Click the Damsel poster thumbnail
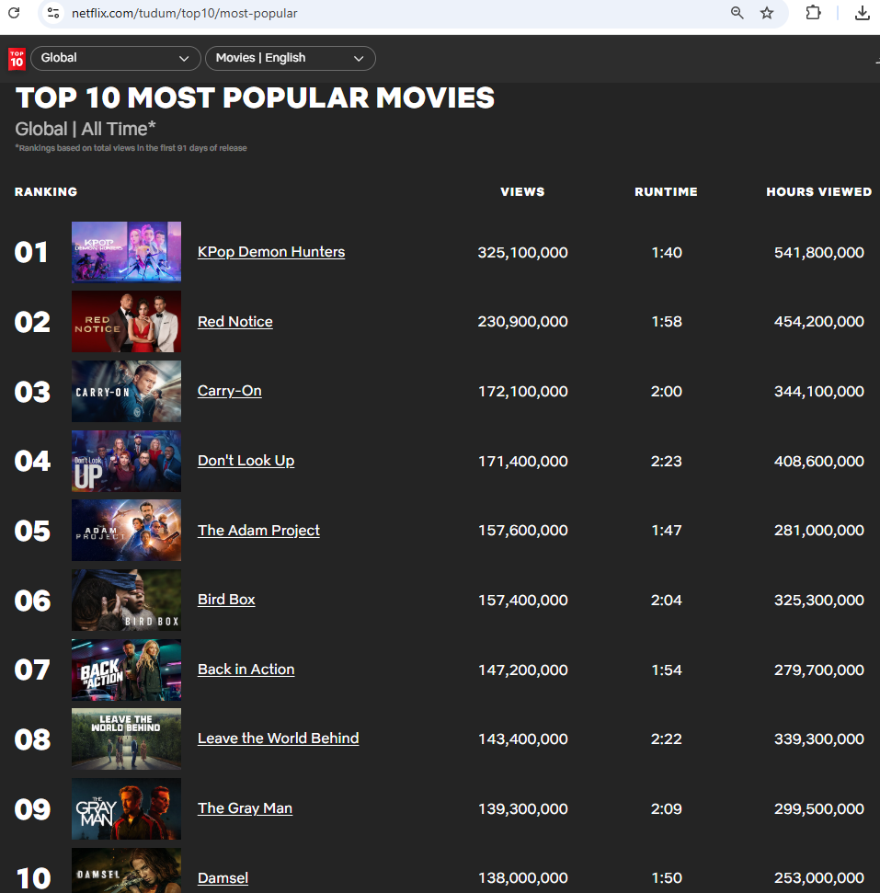This screenshot has width=880, height=893. (x=127, y=871)
